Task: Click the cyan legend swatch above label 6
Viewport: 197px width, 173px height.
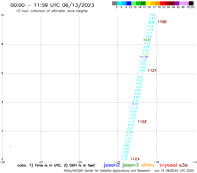Action: [120, 3]
